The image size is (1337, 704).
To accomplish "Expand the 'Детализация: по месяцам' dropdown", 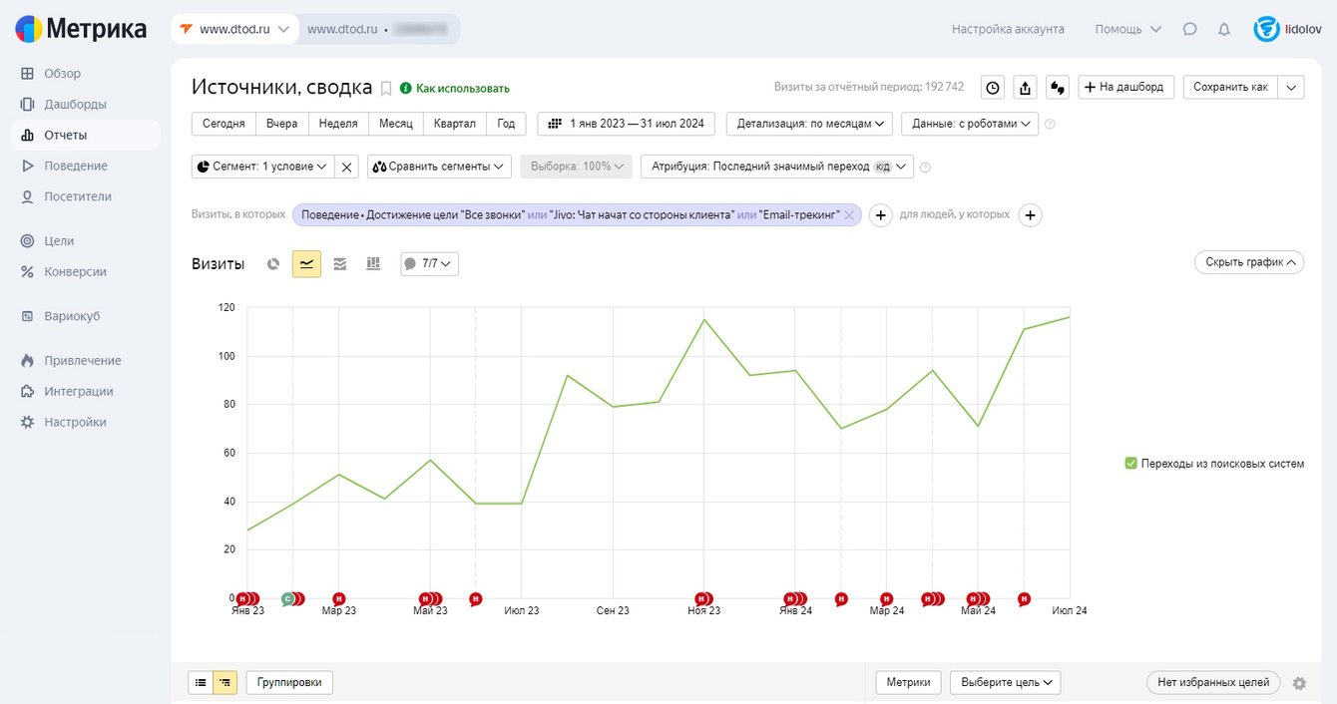I will pyautogui.click(x=809, y=124).
